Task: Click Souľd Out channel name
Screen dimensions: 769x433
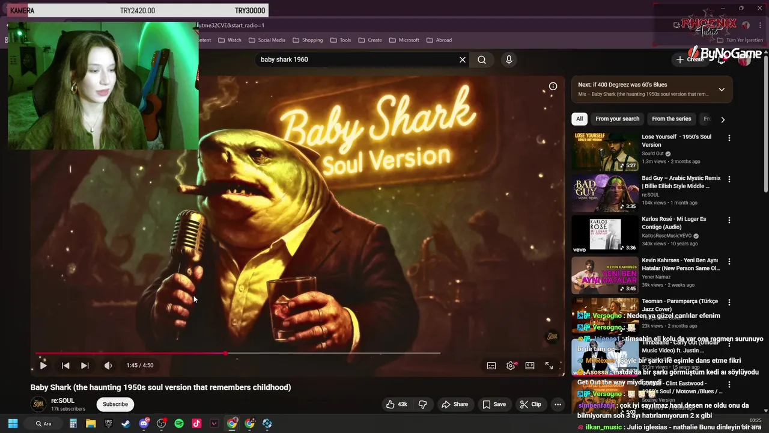Action: point(652,153)
